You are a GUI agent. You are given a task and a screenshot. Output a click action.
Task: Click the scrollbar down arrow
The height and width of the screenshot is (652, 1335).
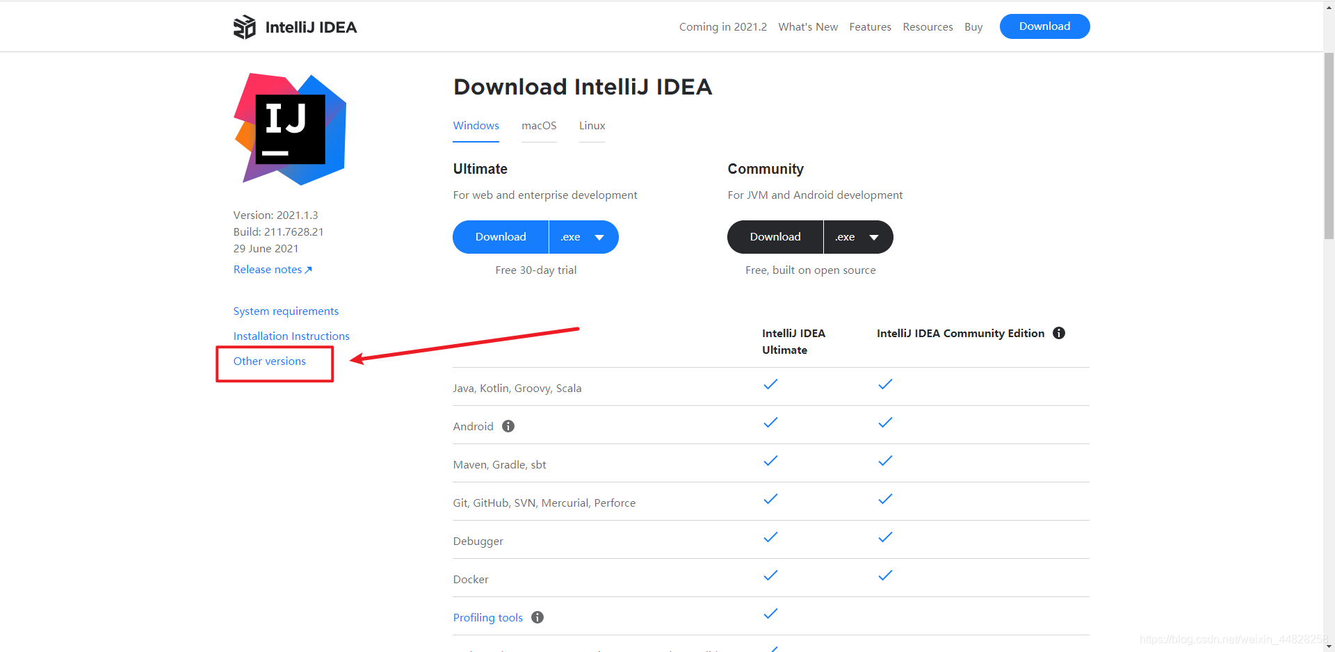tap(1329, 646)
